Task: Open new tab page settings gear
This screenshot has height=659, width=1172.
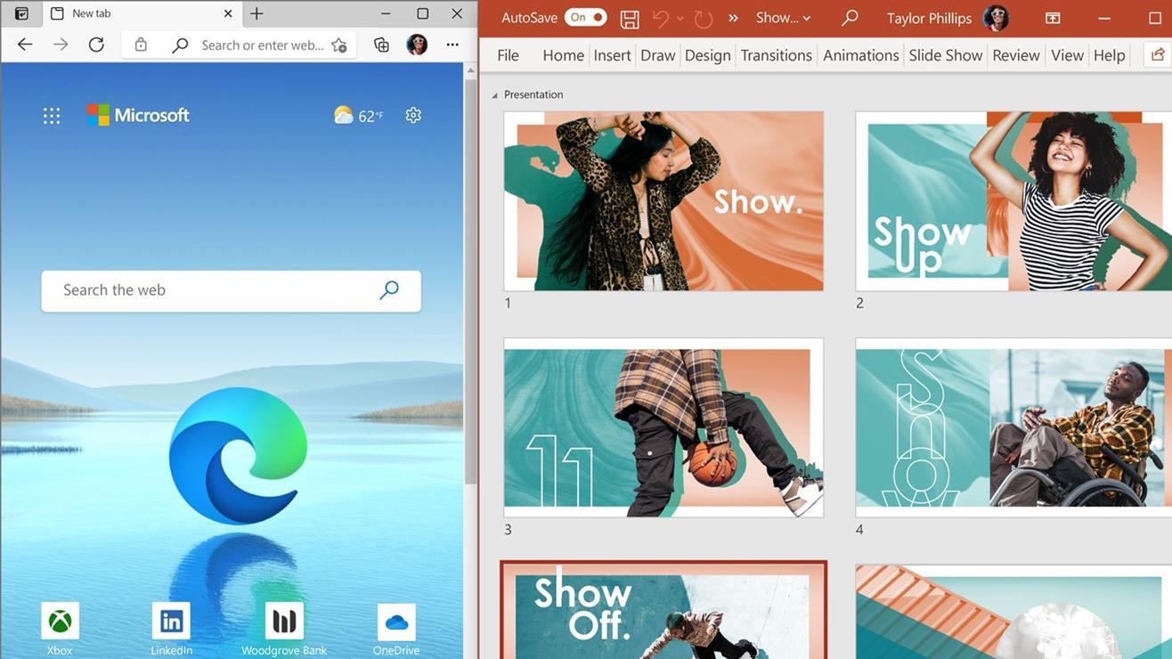Action: pyautogui.click(x=413, y=115)
